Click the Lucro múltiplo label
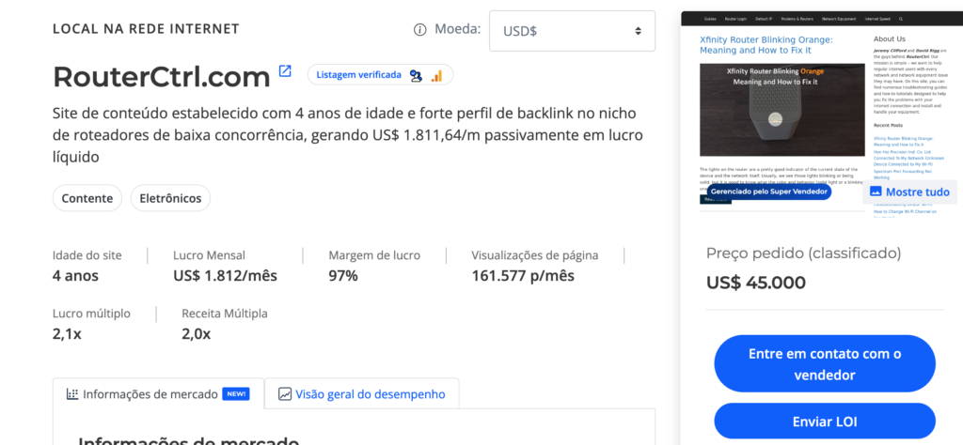 [91, 314]
